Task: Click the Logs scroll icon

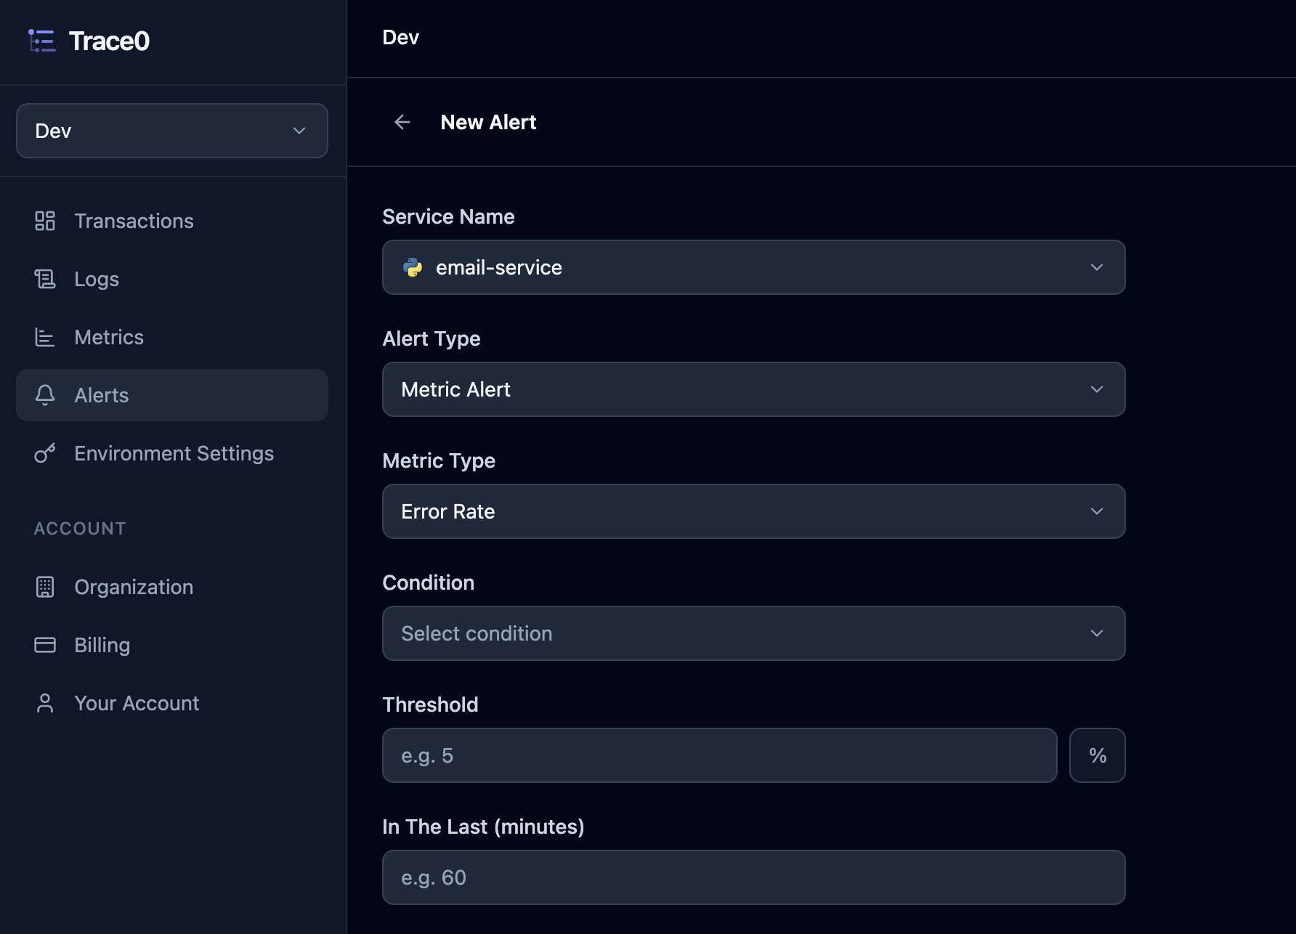Action: coord(45,279)
